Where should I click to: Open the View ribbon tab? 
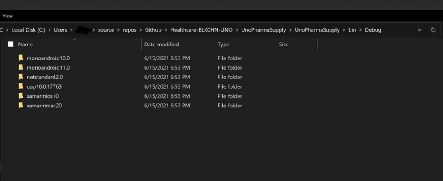pos(8,16)
